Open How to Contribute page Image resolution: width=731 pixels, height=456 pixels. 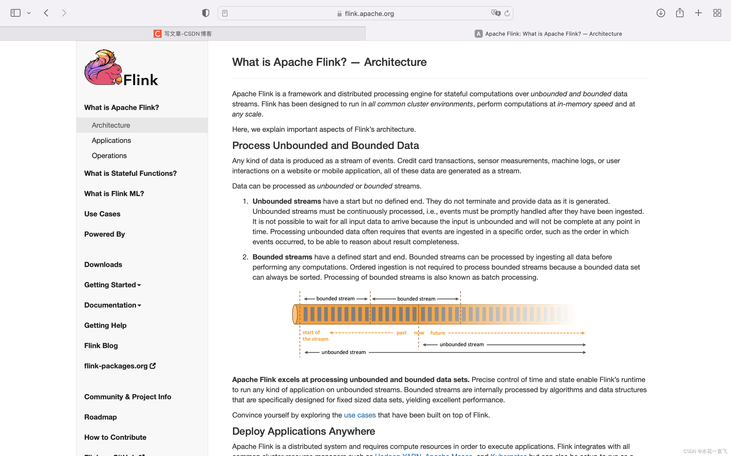click(115, 437)
